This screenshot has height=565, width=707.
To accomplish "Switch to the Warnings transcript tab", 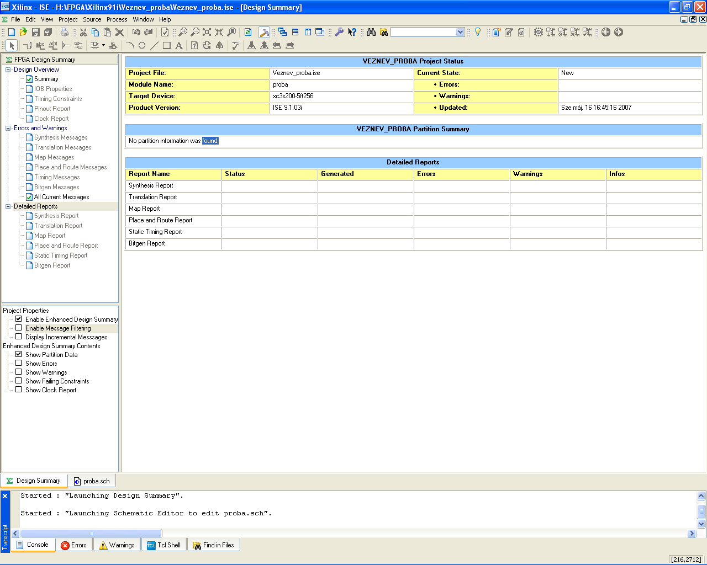I will point(117,545).
